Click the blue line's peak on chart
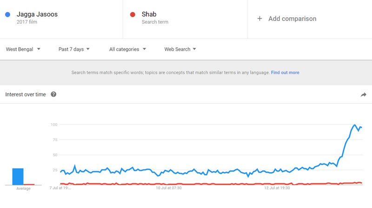Viewport: 372px width, 208px height. (355, 125)
